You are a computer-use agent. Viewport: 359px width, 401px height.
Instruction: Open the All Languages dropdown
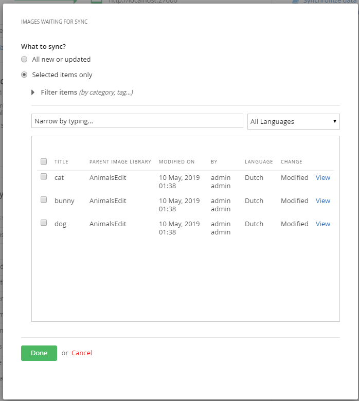tap(294, 121)
